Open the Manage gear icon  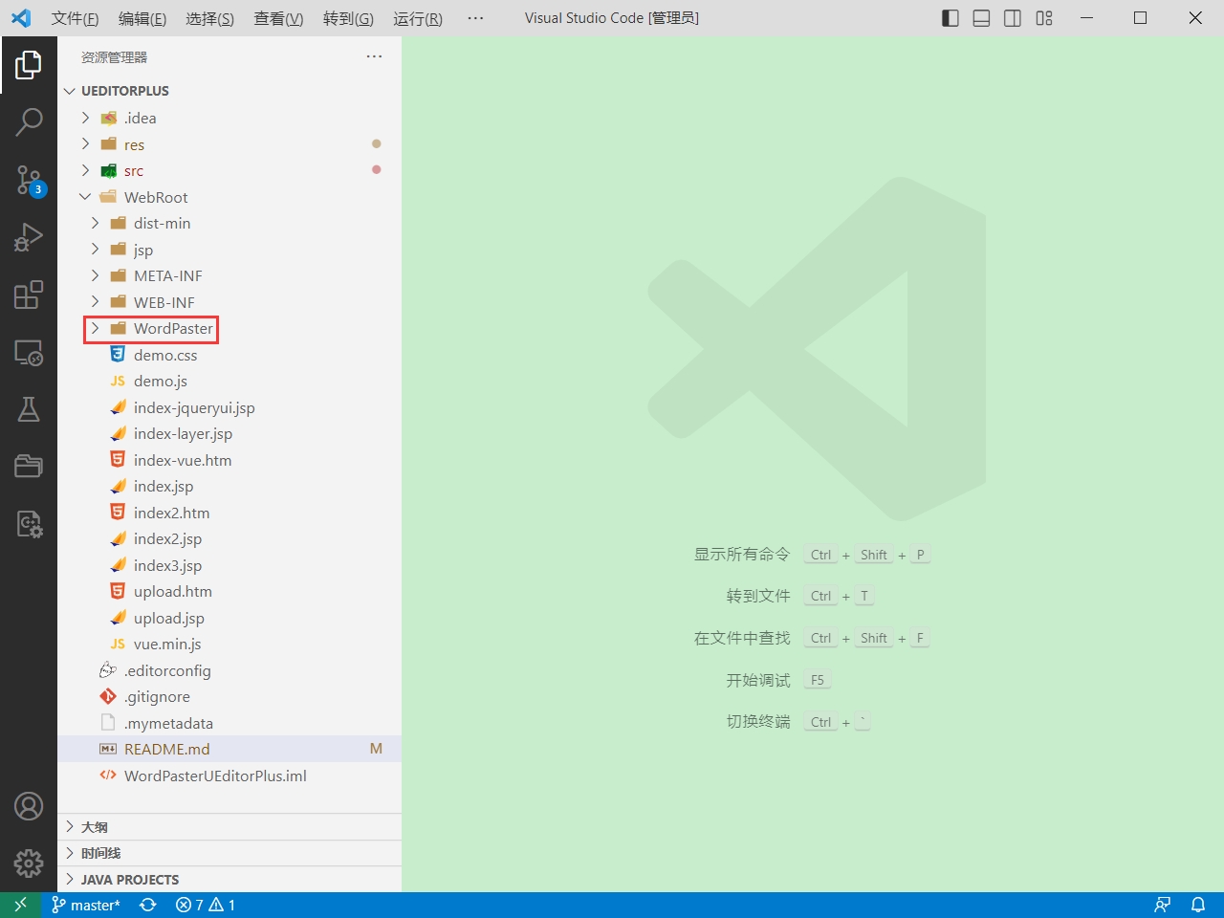[29, 863]
